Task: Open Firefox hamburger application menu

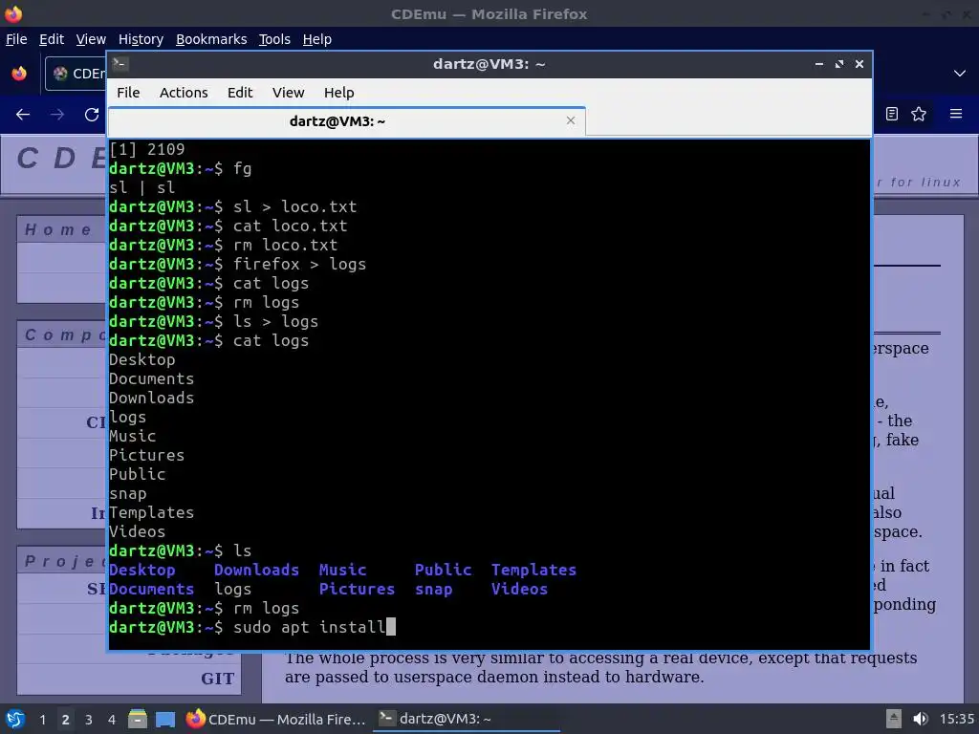Action: click(956, 114)
